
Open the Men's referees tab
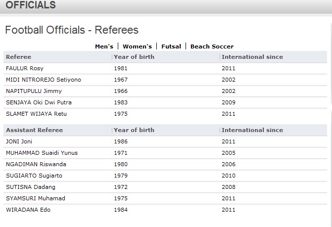[104, 46]
